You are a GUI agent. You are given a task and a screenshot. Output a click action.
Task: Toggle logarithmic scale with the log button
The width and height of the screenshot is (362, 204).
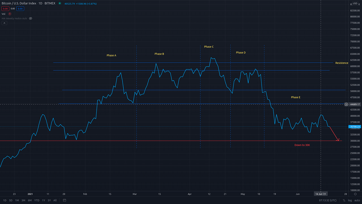tap(350, 200)
